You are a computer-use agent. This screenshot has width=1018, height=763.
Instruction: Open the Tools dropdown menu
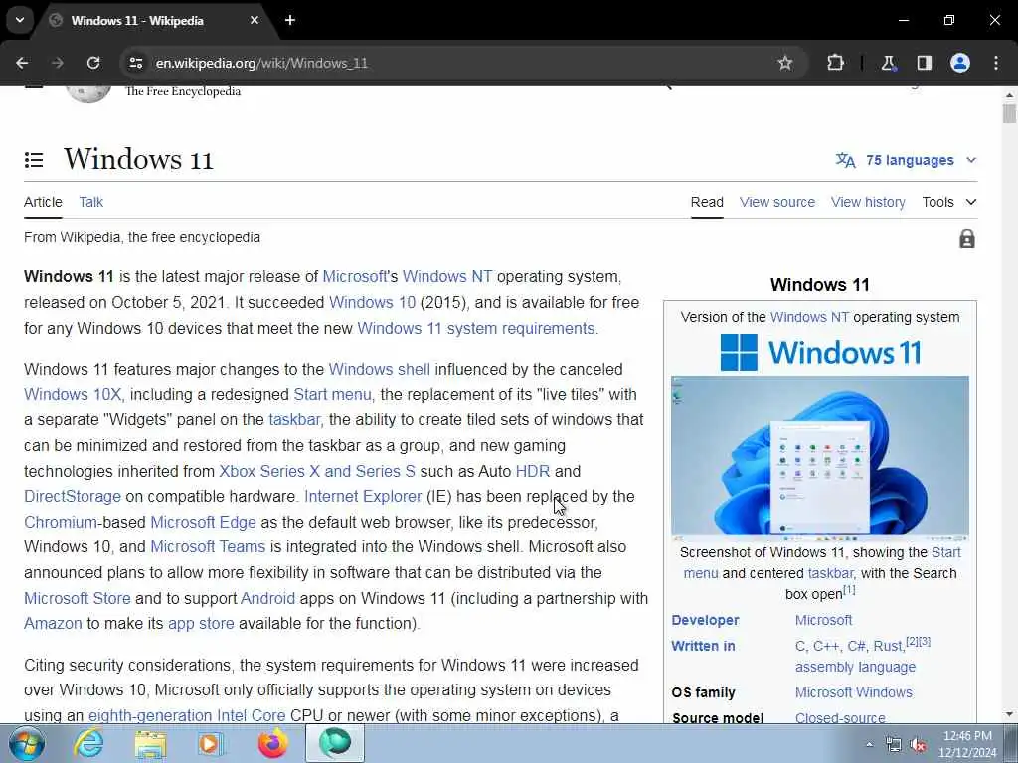pyautogui.click(x=949, y=202)
